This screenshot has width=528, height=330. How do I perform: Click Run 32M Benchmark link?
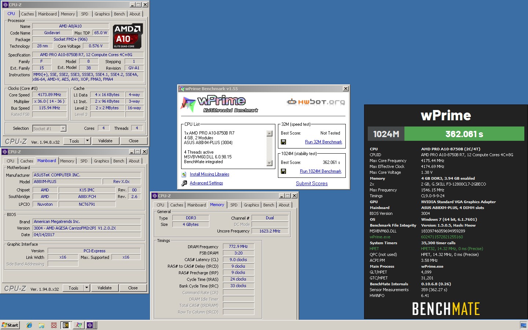click(x=323, y=142)
